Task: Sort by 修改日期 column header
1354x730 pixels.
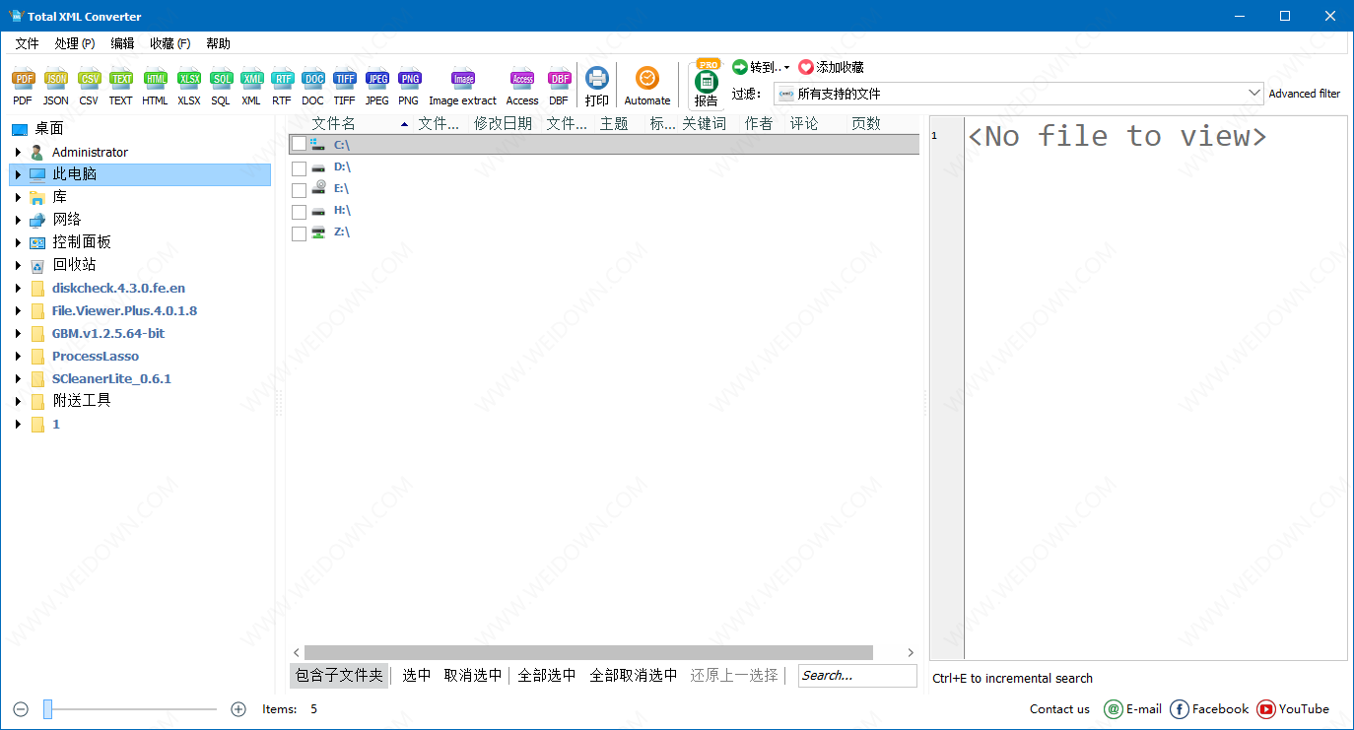Action: click(x=503, y=124)
